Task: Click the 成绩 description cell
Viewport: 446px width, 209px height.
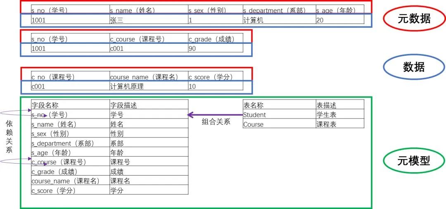Action: tap(149, 171)
